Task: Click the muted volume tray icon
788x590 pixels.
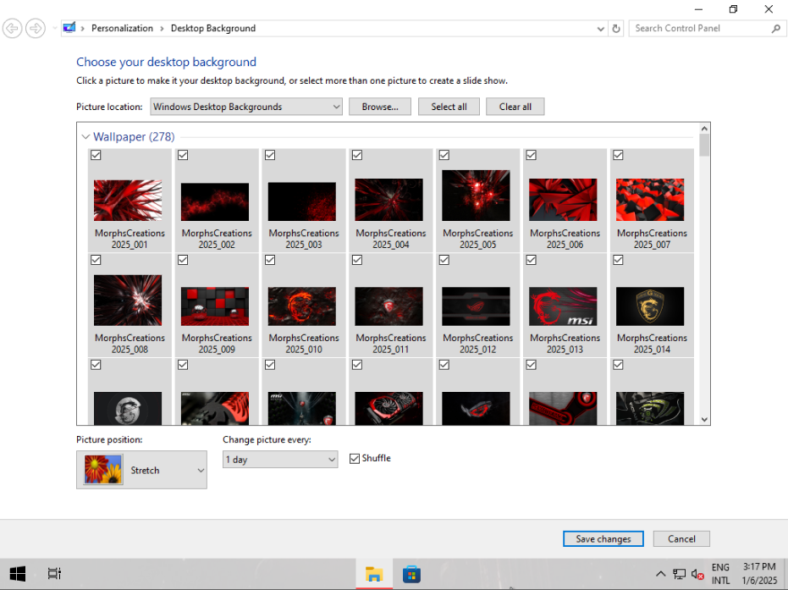Action: (x=697, y=574)
